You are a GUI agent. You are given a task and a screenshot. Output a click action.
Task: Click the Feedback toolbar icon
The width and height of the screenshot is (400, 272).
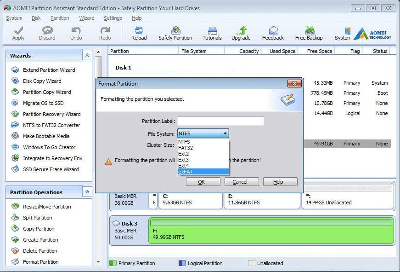(273, 32)
